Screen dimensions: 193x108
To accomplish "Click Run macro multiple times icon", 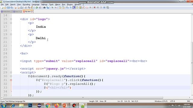I will (x=104, y=7).
